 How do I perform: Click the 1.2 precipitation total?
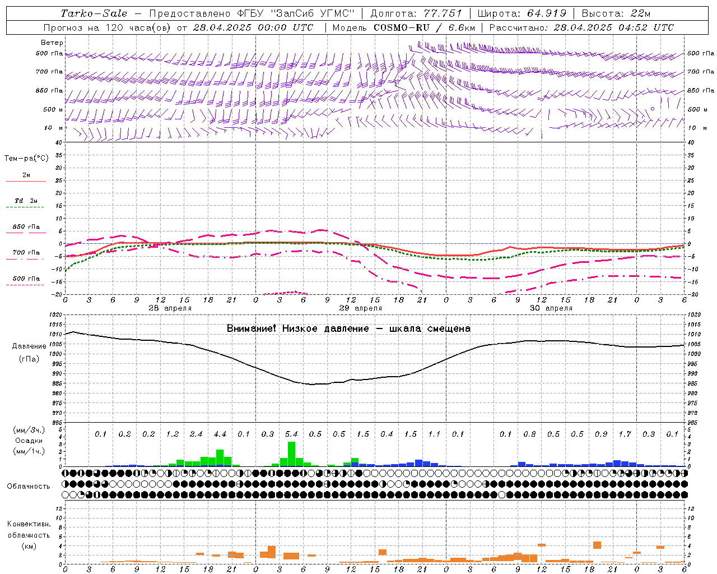[173, 434]
